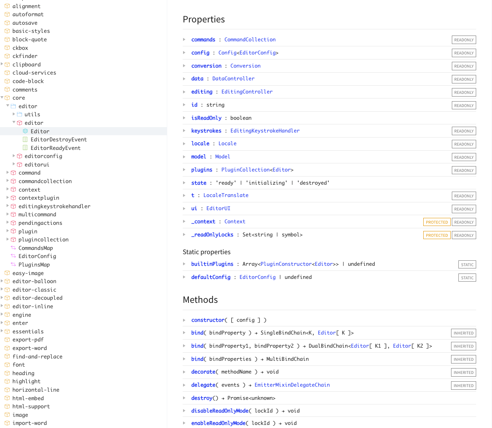This screenshot has width=492, height=428.
Task: Follow the EditingKeystrokeHandler link
Action: pos(265,131)
